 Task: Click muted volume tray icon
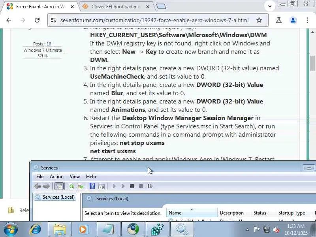pyautogui.click(x=276, y=229)
